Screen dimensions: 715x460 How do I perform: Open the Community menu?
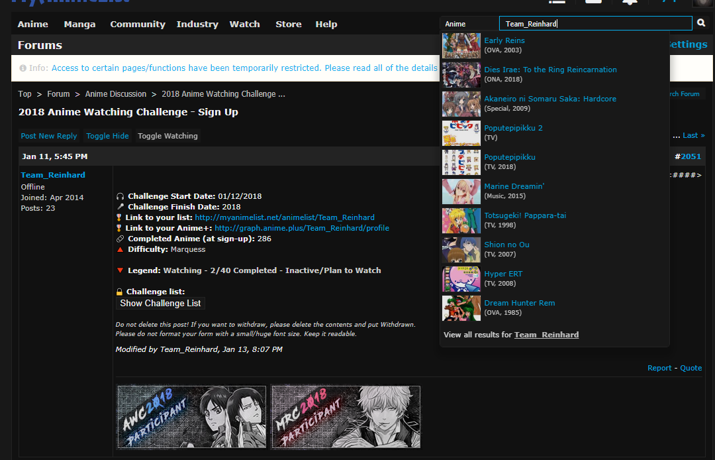tap(138, 25)
